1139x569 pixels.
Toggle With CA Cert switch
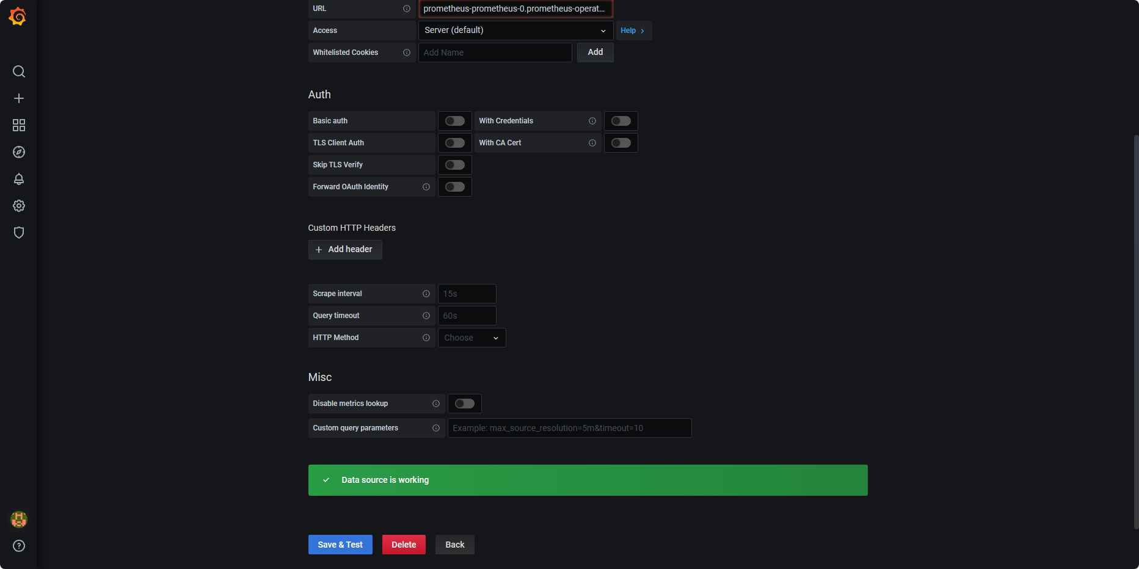pyautogui.click(x=621, y=143)
